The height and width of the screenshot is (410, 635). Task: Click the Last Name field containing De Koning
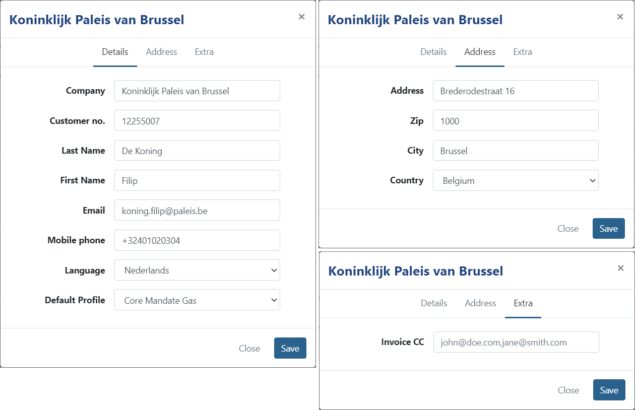[197, 151]
